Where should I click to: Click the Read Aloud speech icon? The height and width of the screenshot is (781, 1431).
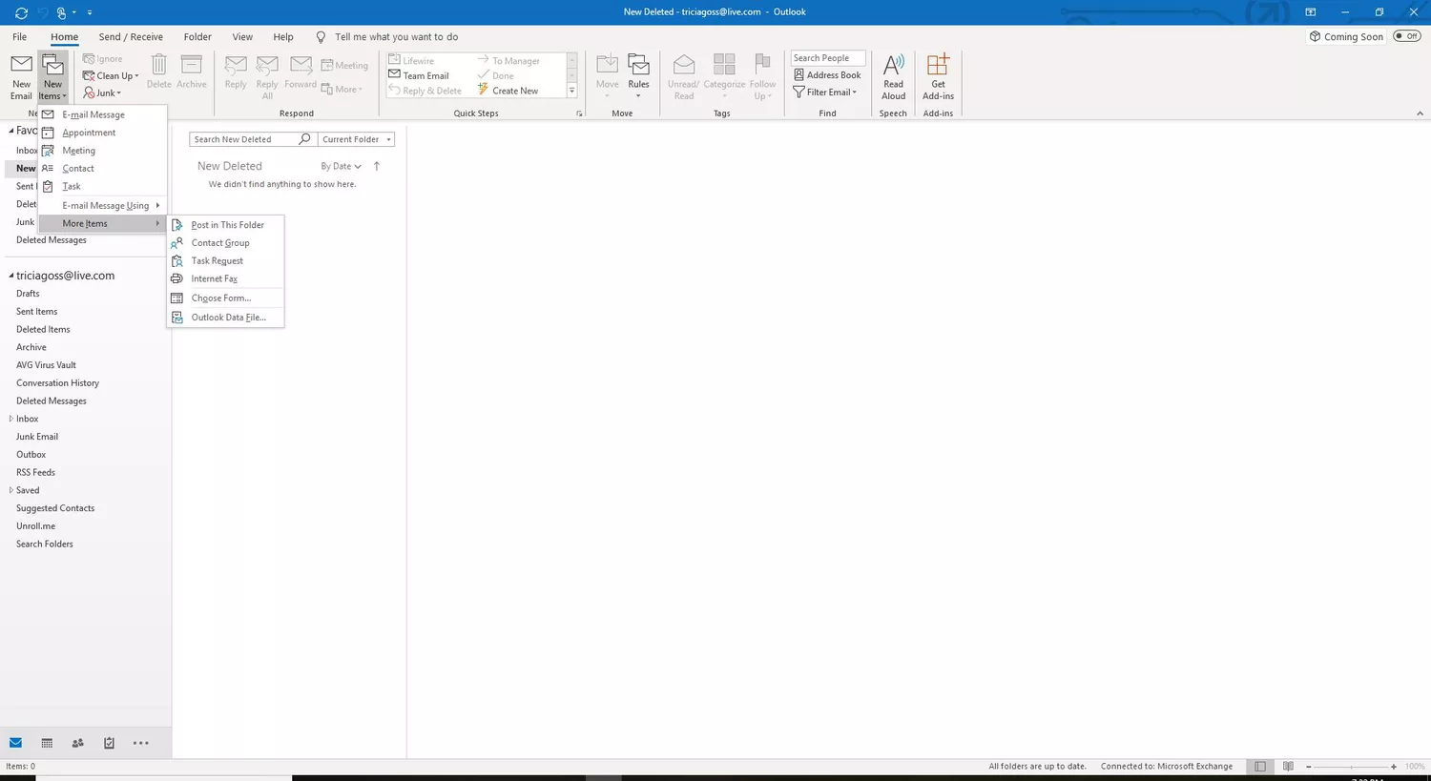pyautogui.click(x=893, y=77)
